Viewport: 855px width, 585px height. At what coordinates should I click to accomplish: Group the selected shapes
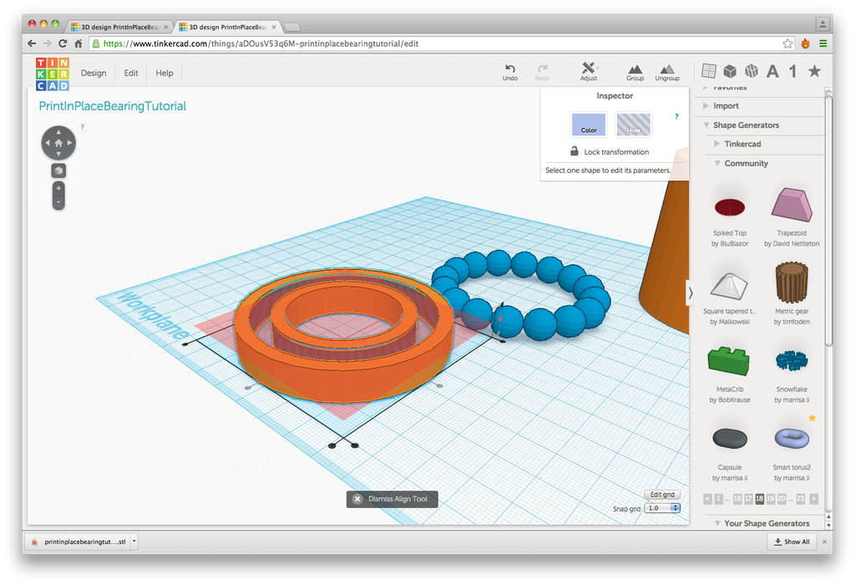635,73
